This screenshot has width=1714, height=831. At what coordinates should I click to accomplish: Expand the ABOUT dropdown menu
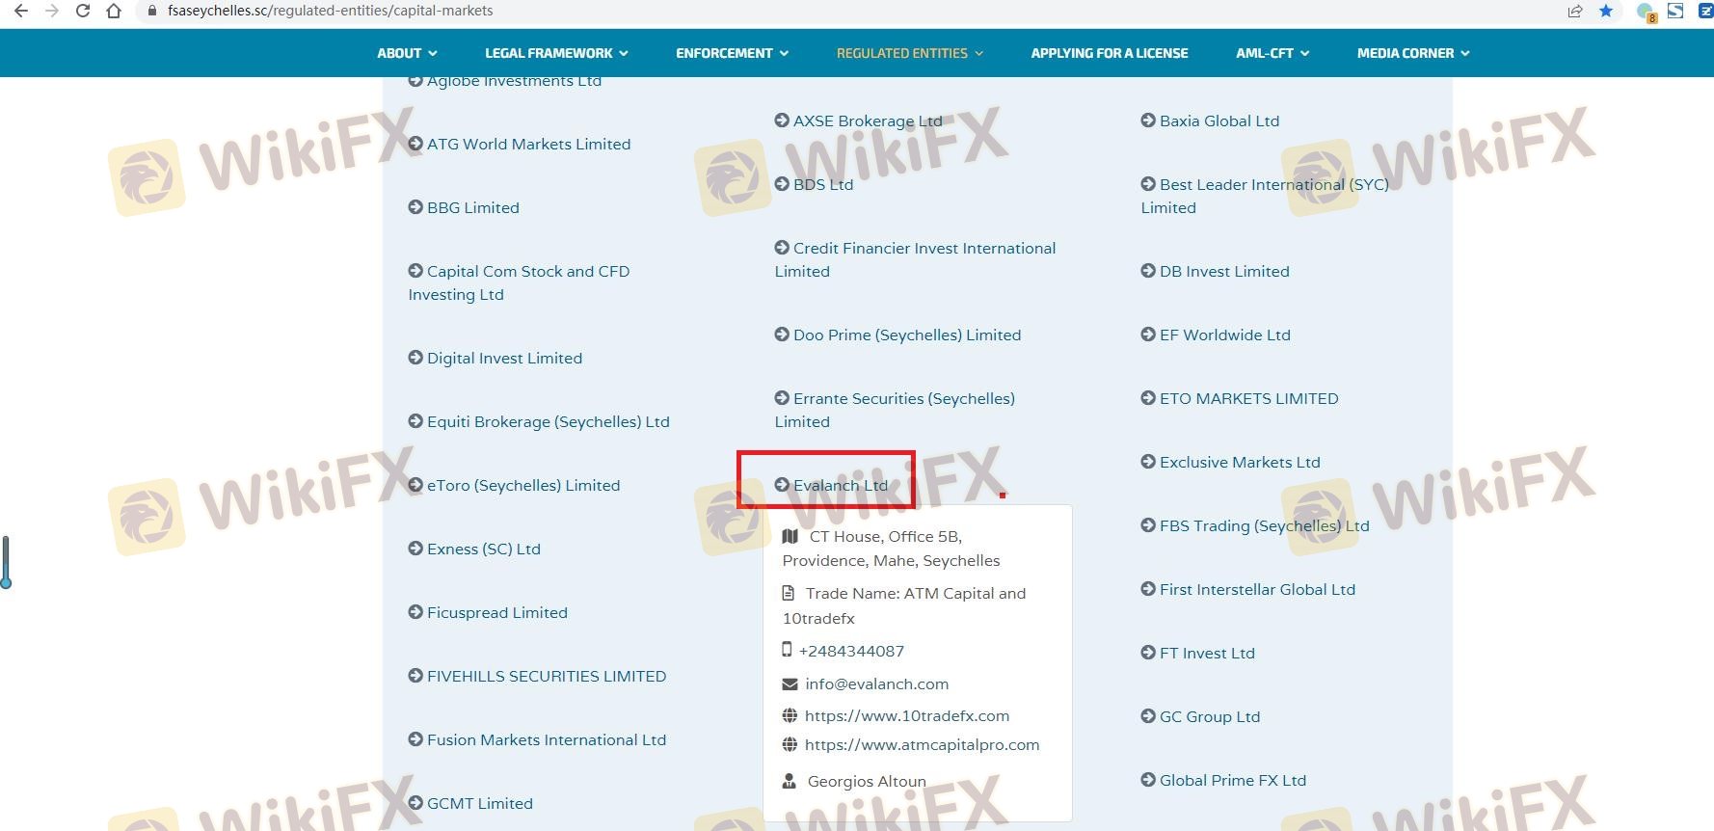pyautogui.click(x=407, y=53)
